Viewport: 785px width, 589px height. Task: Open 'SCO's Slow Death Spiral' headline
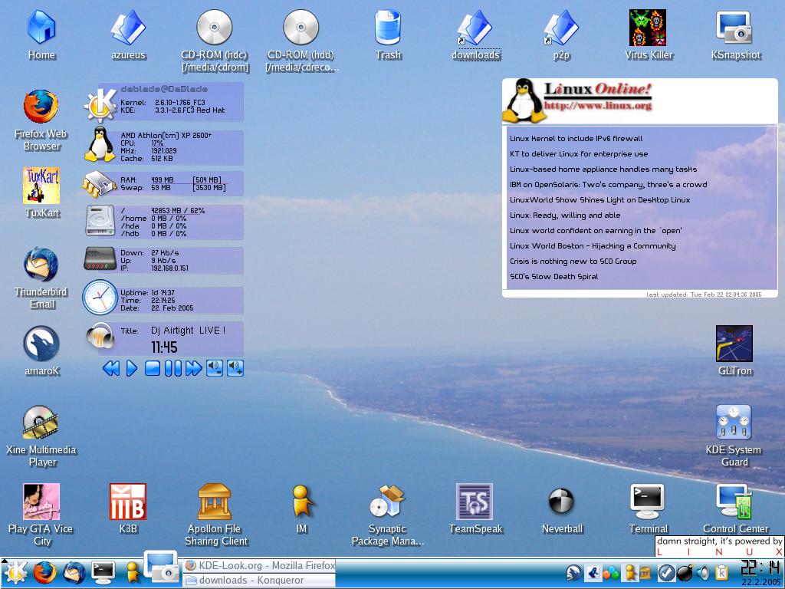(553, 276)
